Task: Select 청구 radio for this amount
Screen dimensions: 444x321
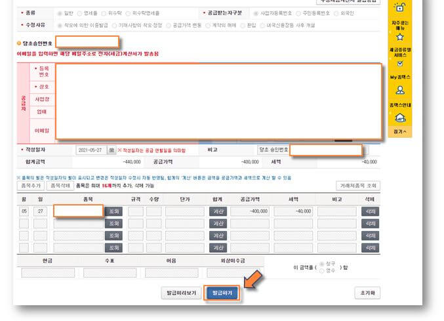Action: coord(321,264)
